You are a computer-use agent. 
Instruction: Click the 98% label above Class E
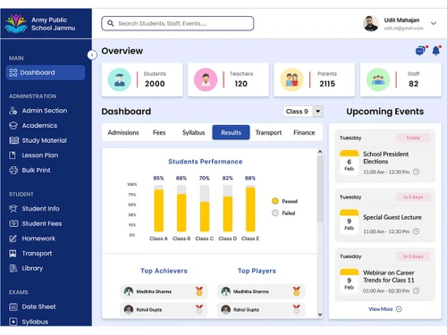click(250, 178)
